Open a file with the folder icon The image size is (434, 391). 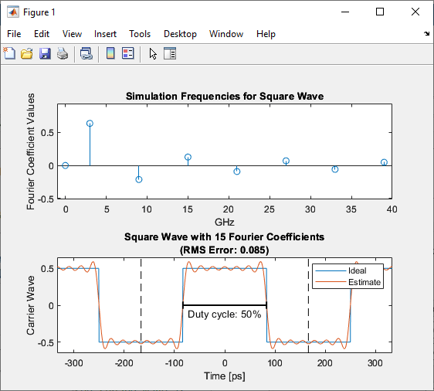(x=27, y=53)
